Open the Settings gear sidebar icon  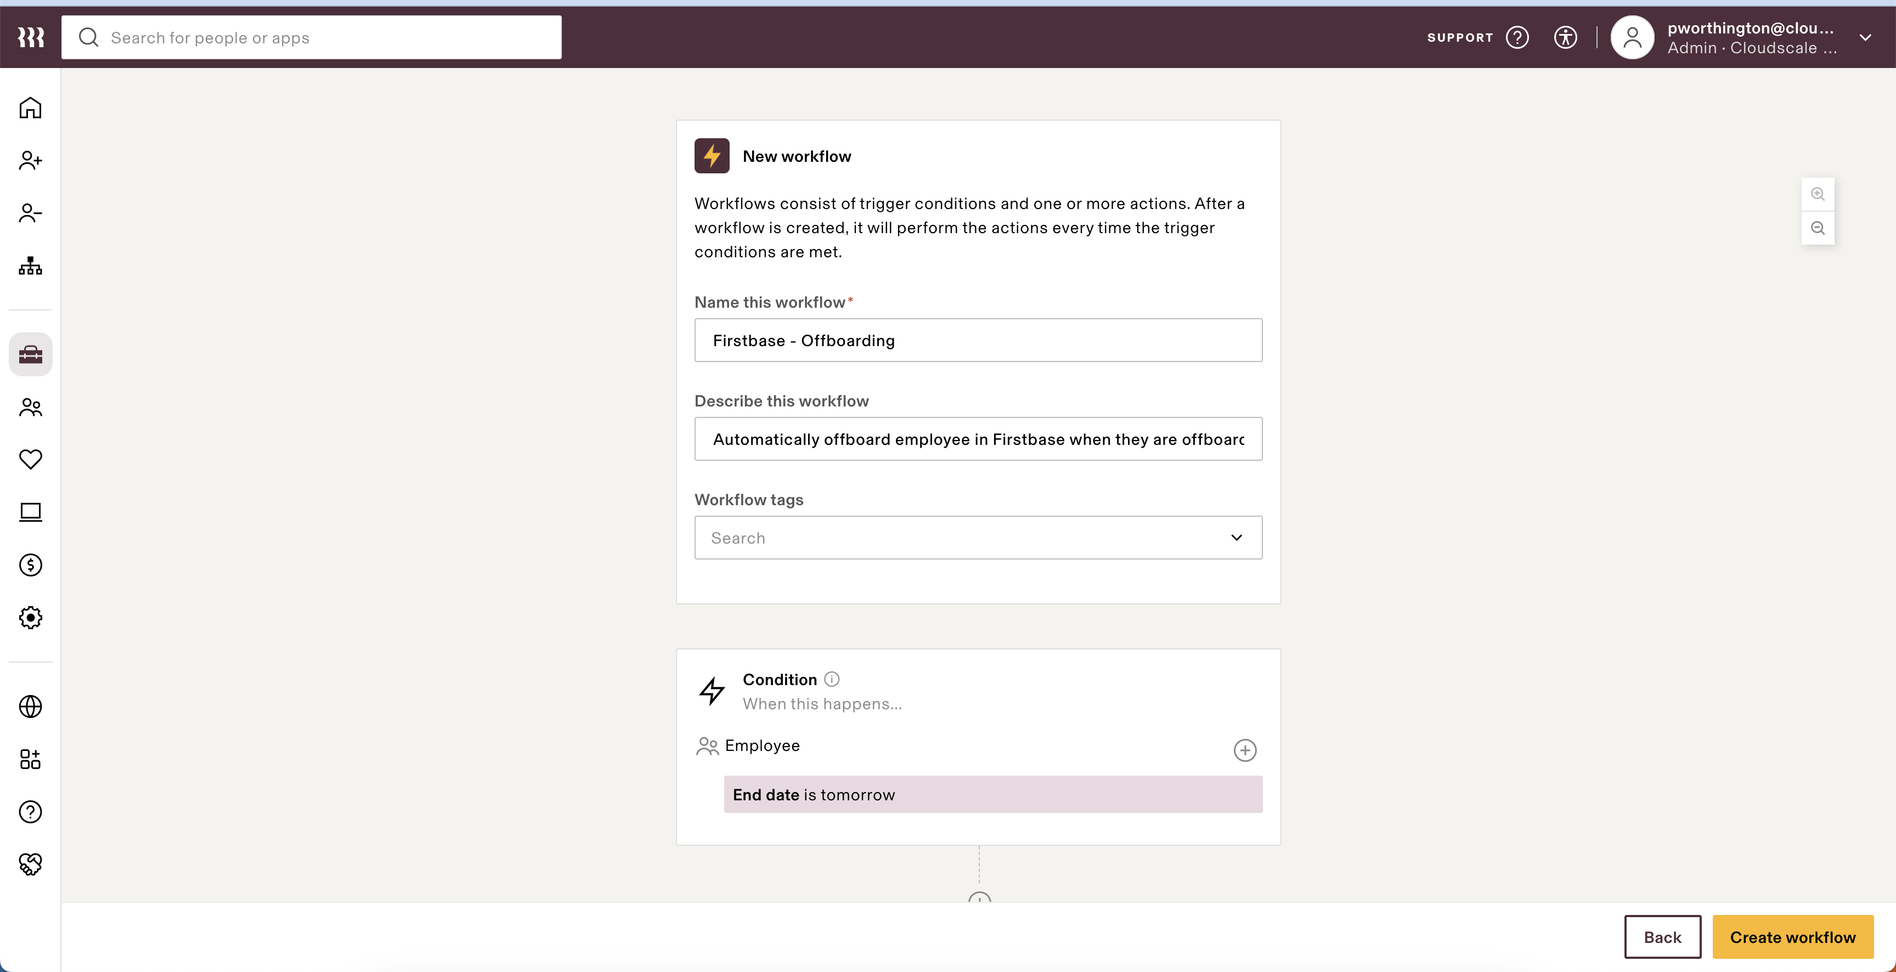(x=30, y=617)
